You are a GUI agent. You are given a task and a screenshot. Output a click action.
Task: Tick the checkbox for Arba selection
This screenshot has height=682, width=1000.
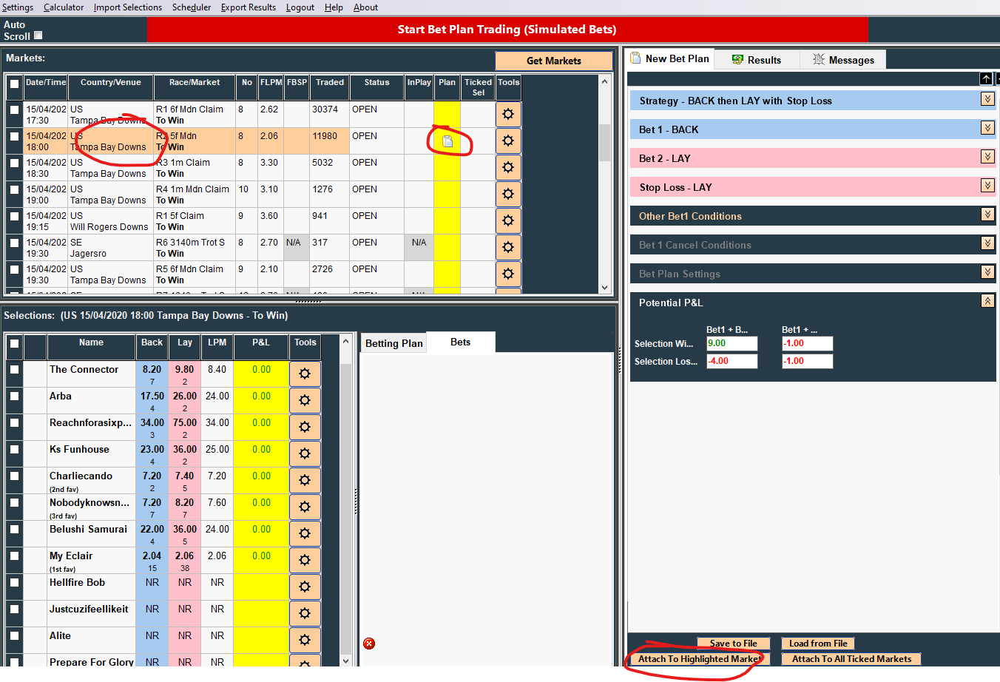point(14,396)
